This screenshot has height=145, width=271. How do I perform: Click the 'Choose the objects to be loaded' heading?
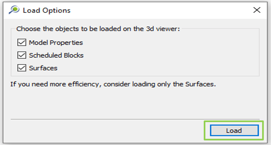click(98, 29)
